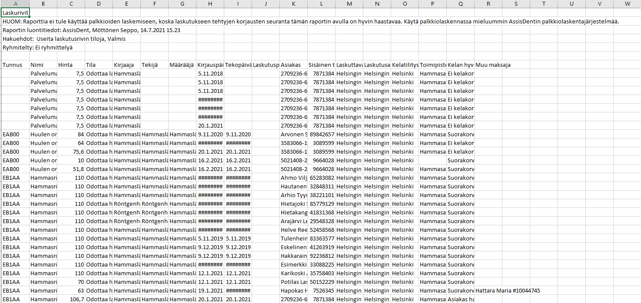Select the Hattara Maria #10044745 cell

(508, 290)
